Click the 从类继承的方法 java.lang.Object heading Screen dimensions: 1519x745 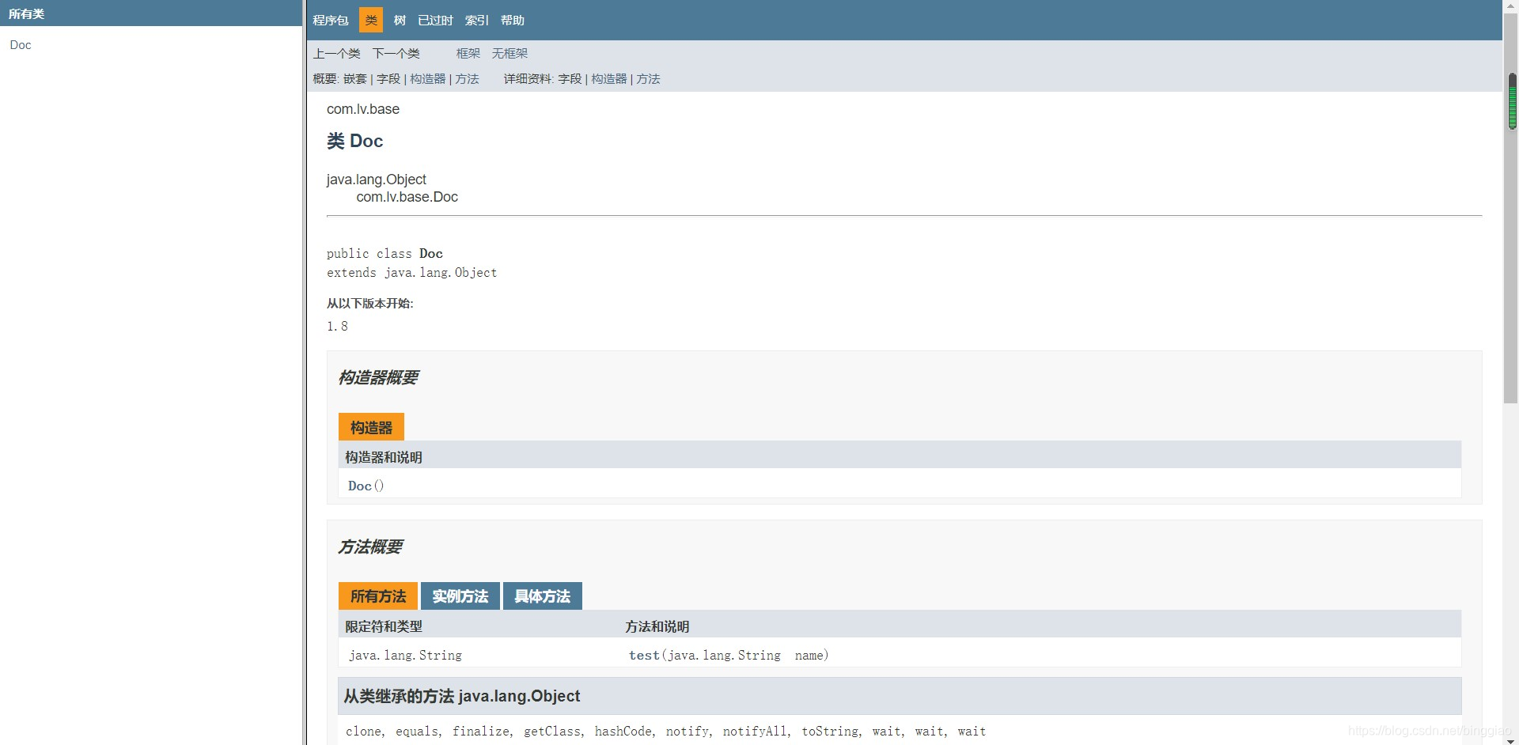(462, 696)
